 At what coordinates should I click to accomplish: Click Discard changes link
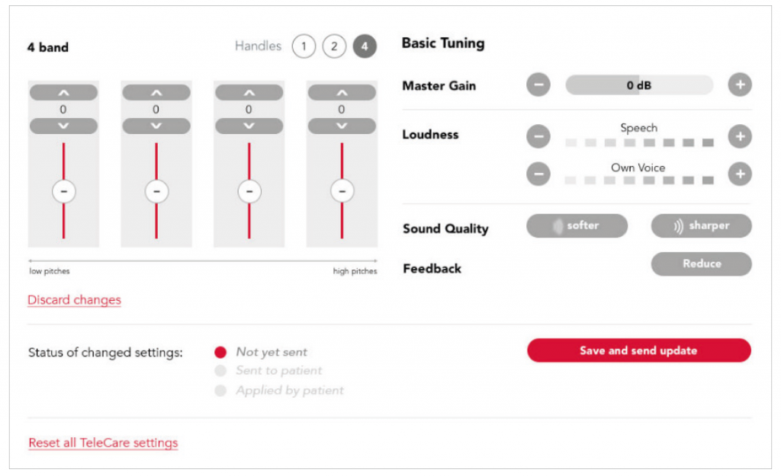(x=74, y=300)
